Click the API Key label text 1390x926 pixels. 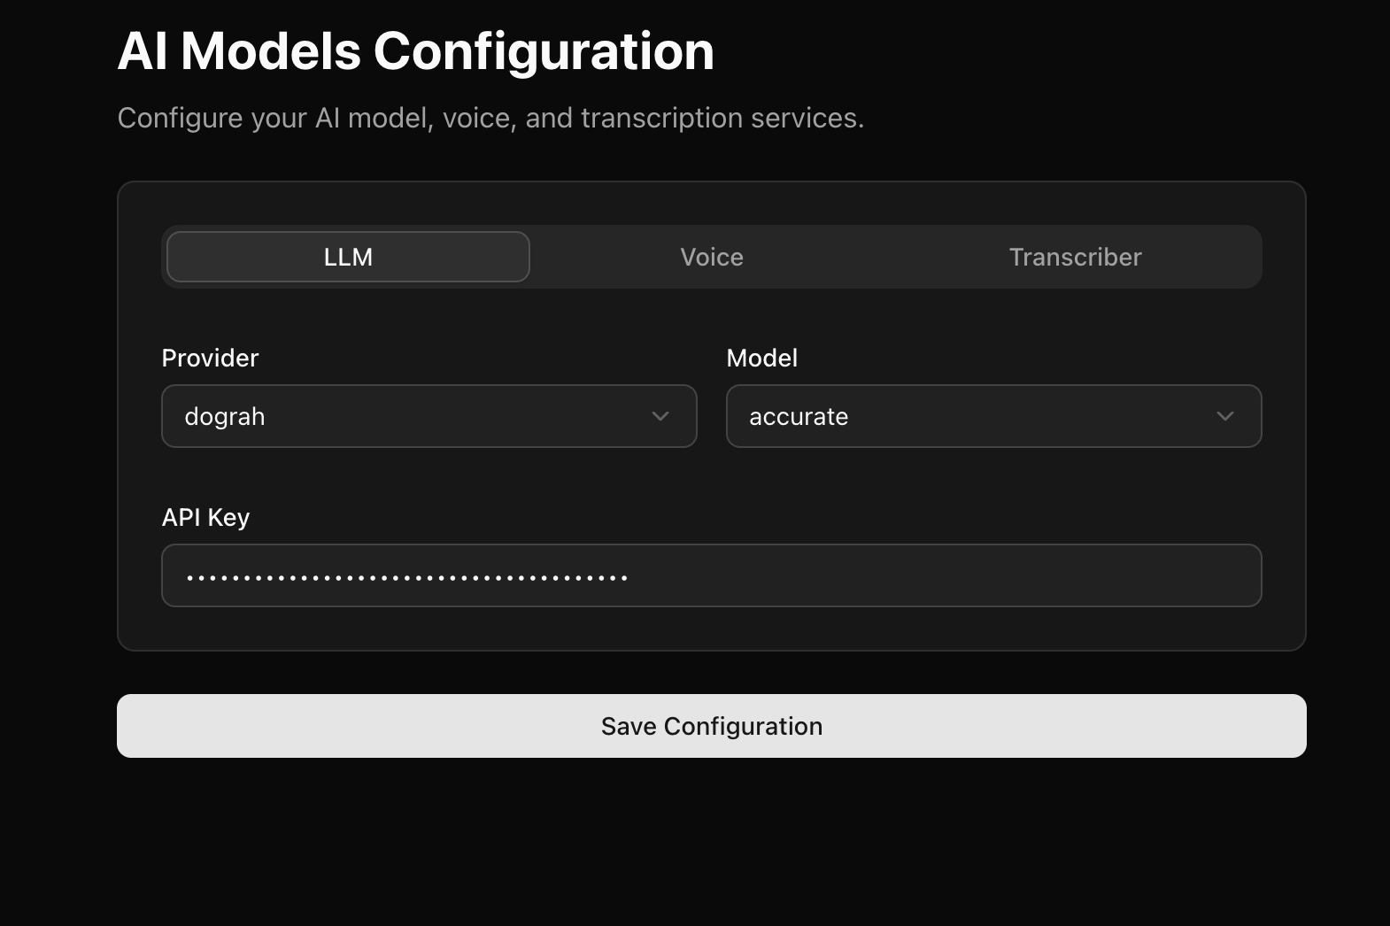pos(205,516)
